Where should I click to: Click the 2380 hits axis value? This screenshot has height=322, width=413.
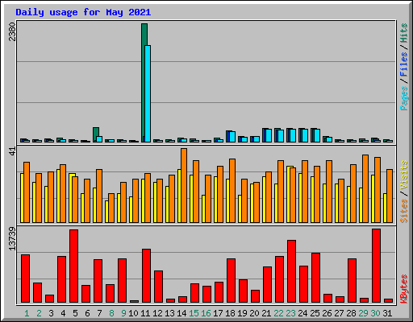click(12, 31)
